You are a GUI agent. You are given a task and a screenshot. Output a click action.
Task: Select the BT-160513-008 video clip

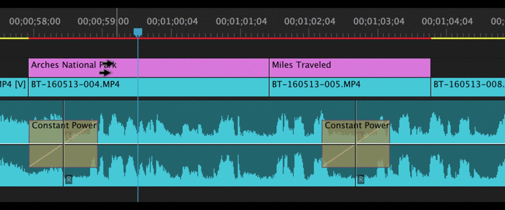click(468, 87)
